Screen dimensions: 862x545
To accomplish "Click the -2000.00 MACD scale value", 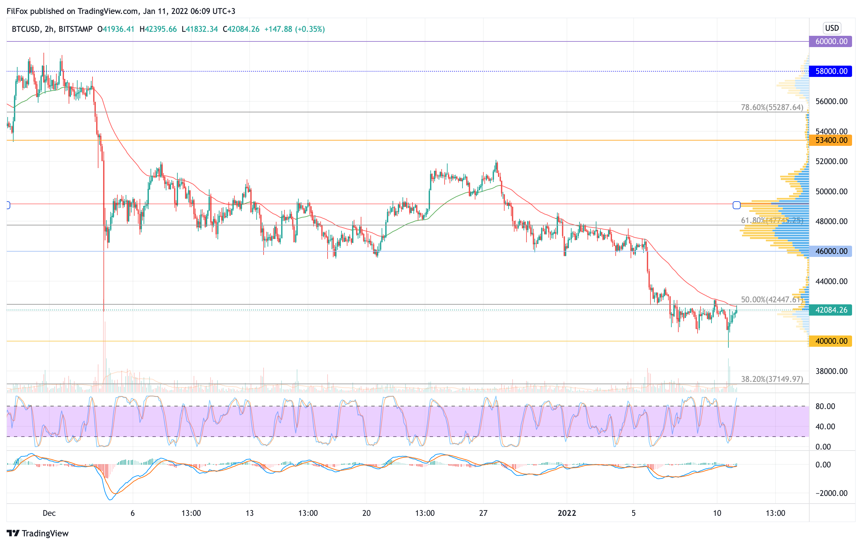I will coord(831,493).
